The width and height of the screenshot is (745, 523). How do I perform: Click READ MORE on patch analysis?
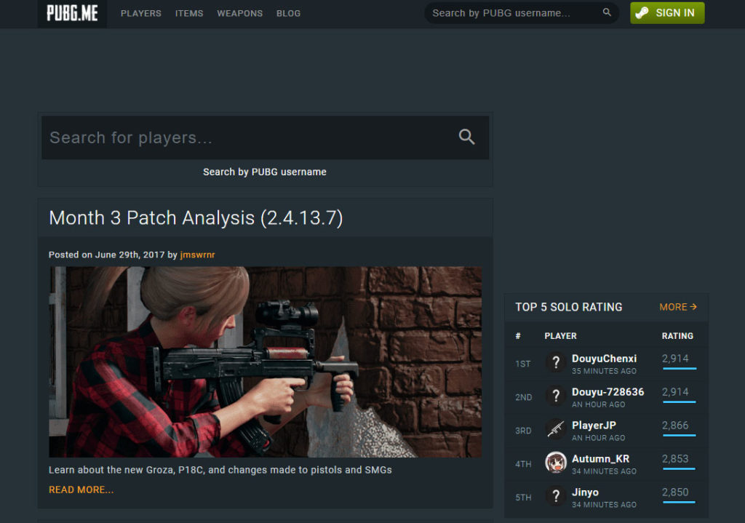(x=81, y=490)
